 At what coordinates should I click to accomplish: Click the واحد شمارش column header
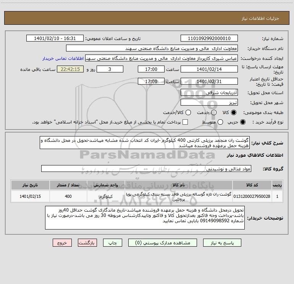(x=106, y=185)
